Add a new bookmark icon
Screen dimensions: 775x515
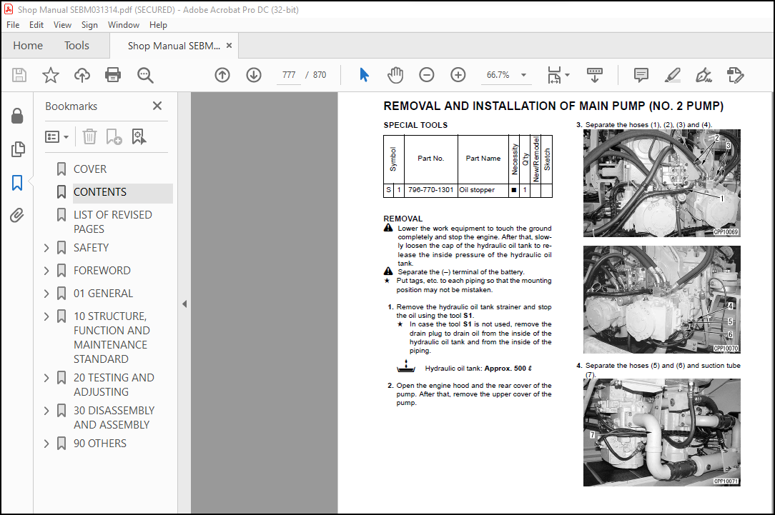114,136
